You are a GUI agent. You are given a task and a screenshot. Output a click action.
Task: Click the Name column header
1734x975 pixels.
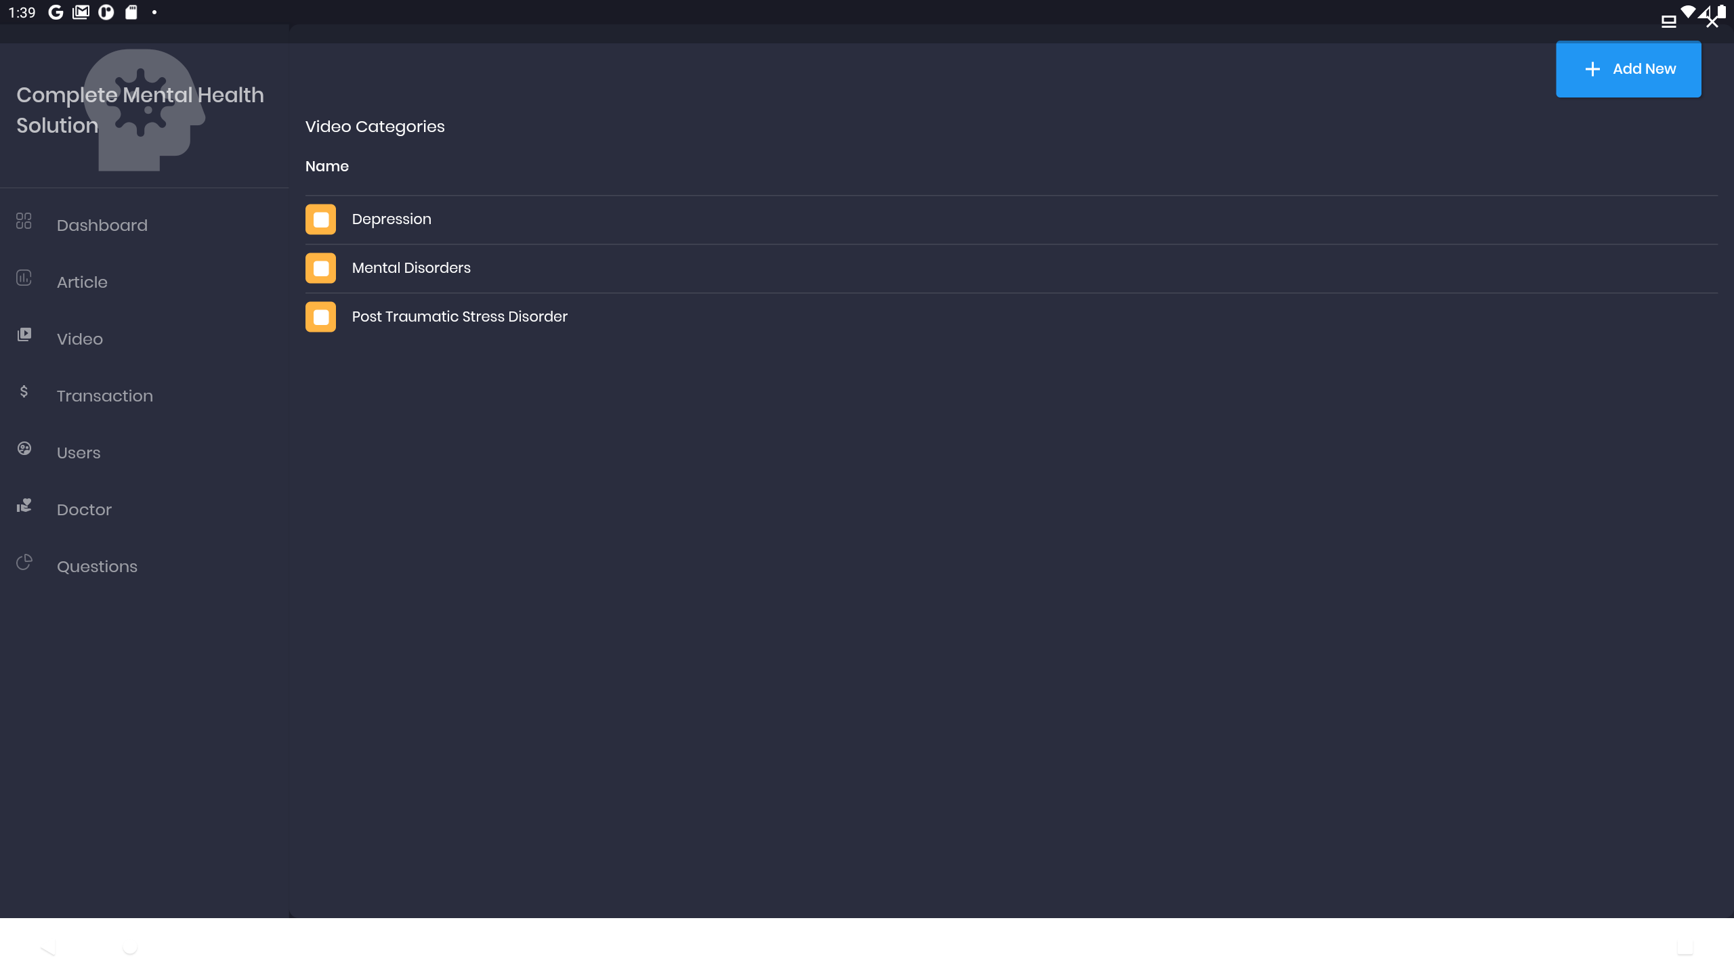[326, 167]
